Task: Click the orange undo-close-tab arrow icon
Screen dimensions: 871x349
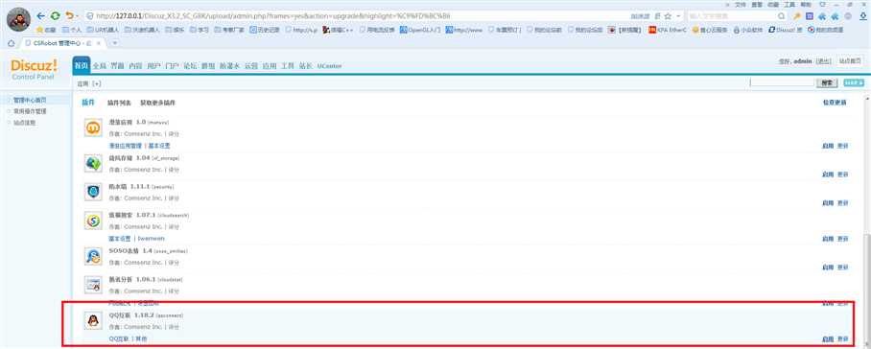Action: click(69, 16)
